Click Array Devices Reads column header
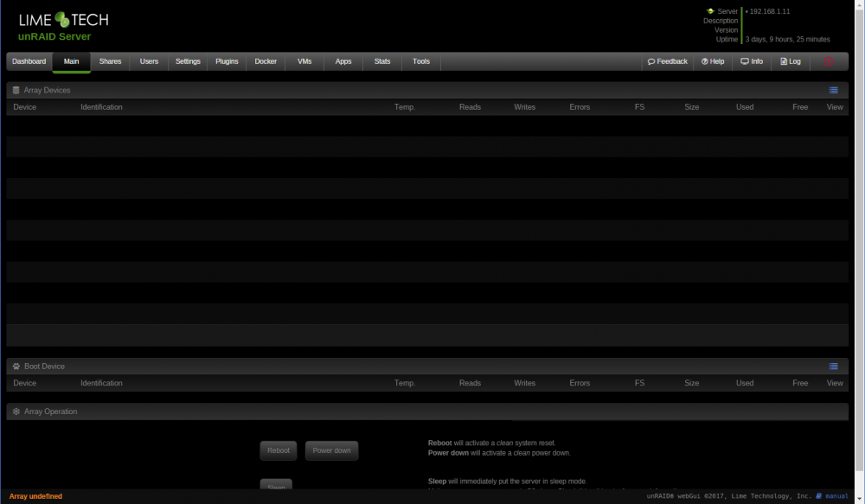 [470, 107]
